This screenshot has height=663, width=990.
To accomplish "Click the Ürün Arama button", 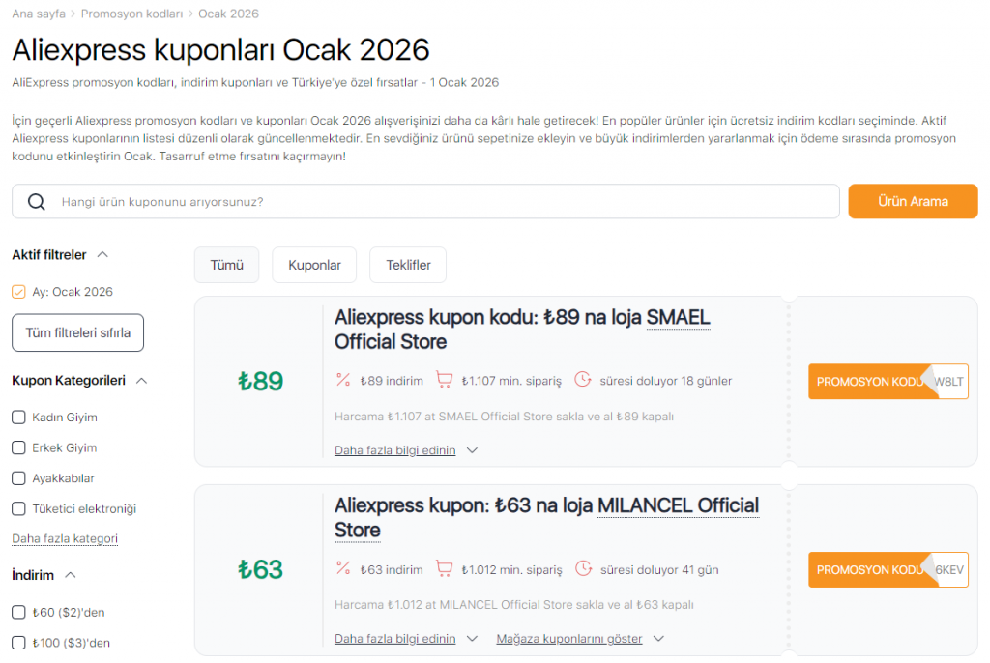I will tap(912, 201).
